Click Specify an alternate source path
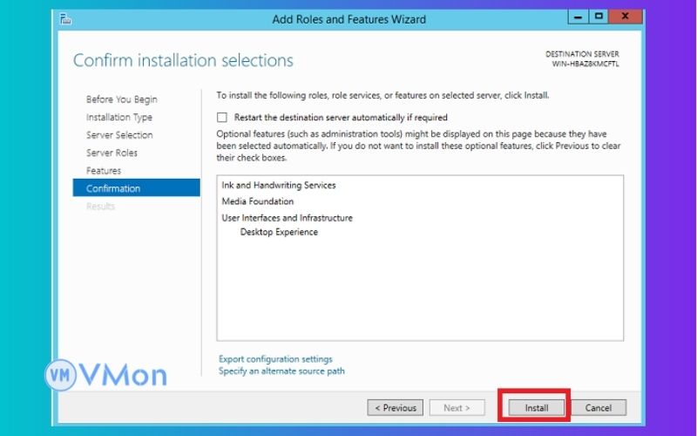The image size is (697, 436). (281, 371)
